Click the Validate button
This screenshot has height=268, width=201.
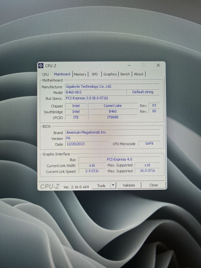tap(129, 185)
